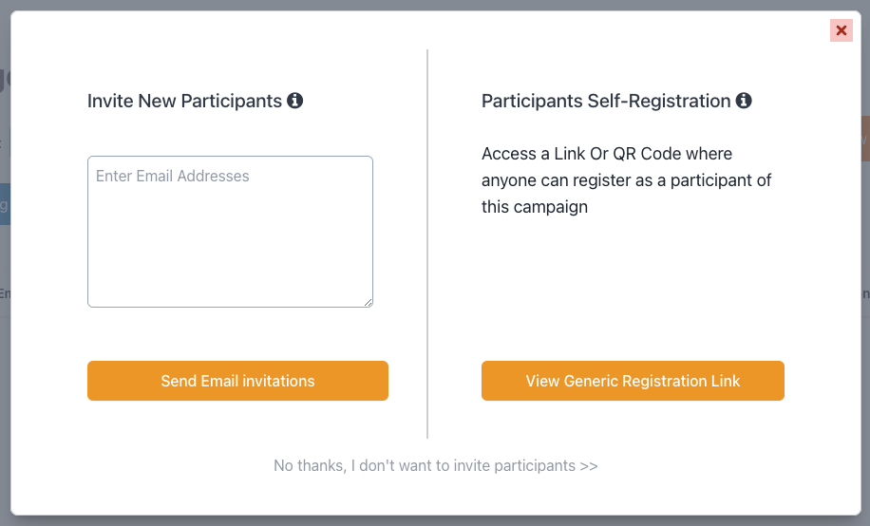Screen dimensions: 870x526
Task: Click the partially hidden page title at left edge
Action: (4, 80)
